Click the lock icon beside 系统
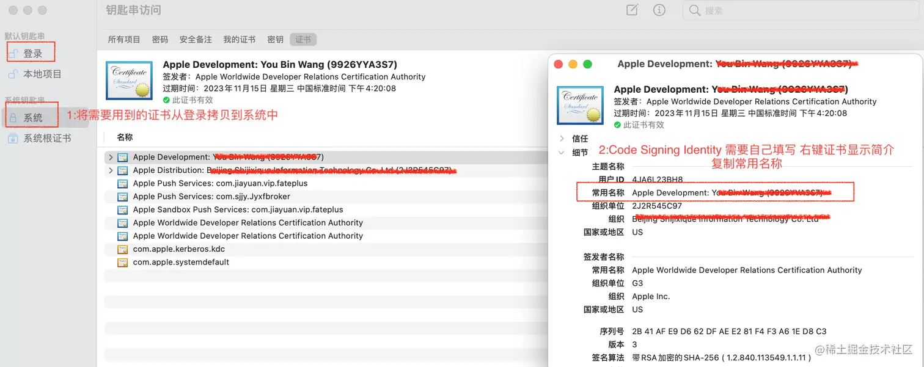The image size is (924, 367). (13, 118)
